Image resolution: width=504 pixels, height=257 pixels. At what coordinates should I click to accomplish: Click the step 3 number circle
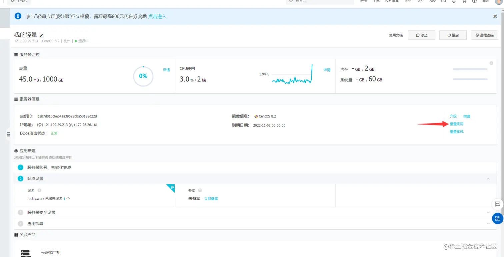point(20,213)
